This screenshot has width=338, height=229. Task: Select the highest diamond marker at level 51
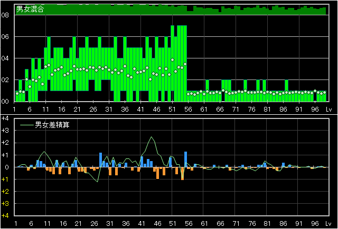(x=172, y=60)
